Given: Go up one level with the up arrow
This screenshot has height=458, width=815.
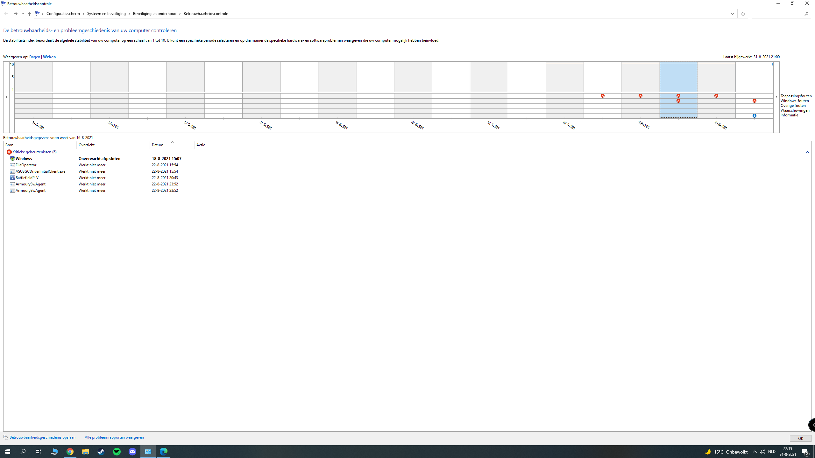Looking at the screenshot, I should tap(29, 14).
